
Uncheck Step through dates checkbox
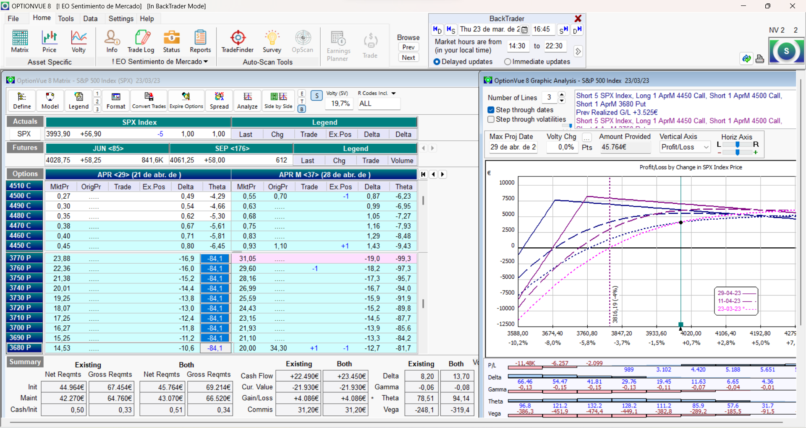491,110
